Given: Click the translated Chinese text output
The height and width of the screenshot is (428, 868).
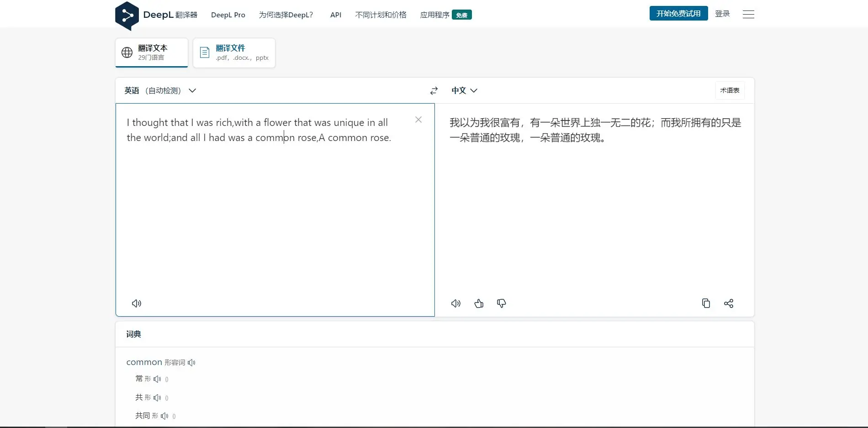Looking at the screenshot, I should point(595,130).
